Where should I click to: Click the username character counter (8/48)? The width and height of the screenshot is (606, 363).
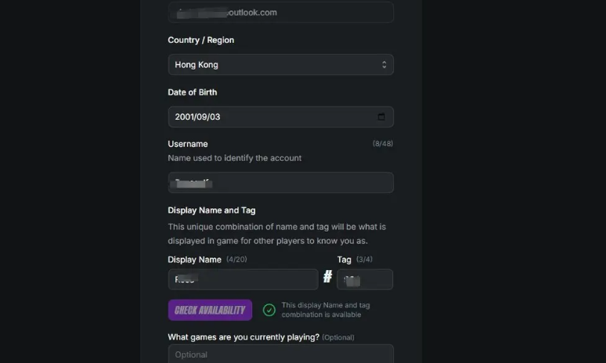coord(383,144)
